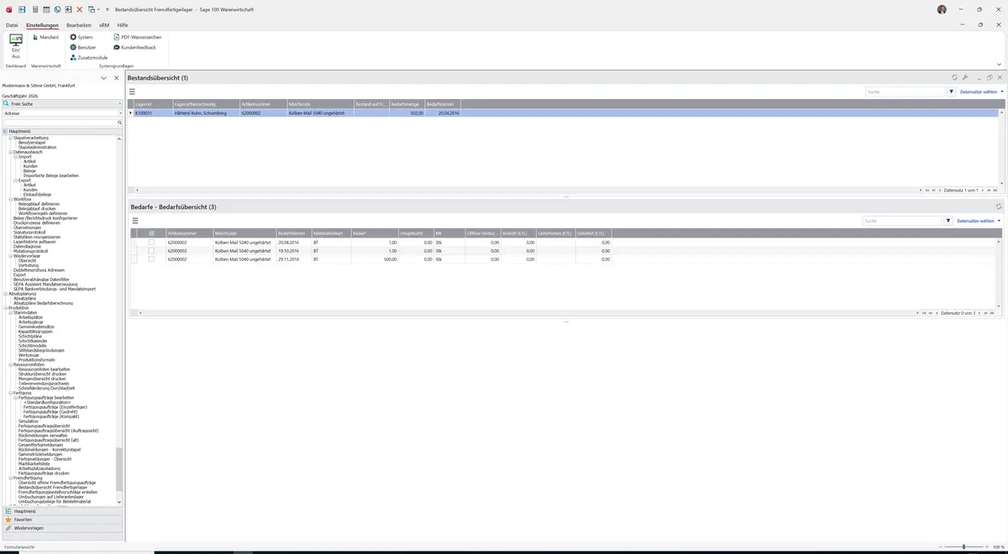1008x554 pixels.
Task: Open Benutzer settings icon
Action: 82,48
